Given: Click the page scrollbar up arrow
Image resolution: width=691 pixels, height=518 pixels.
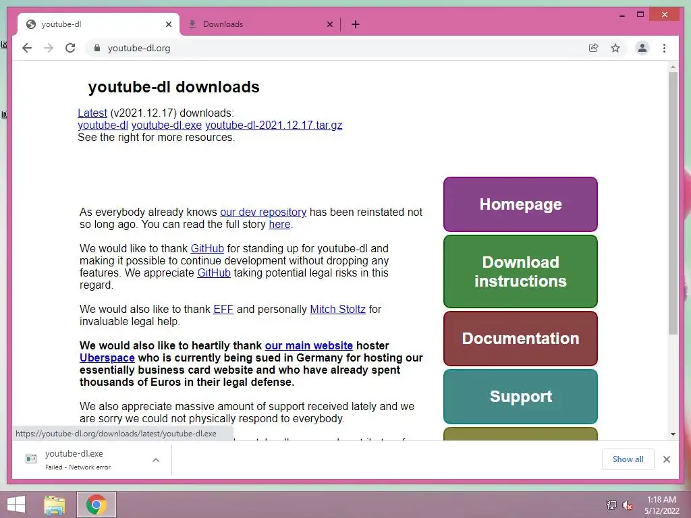Looking at the screenshot, I should point(673,67).
